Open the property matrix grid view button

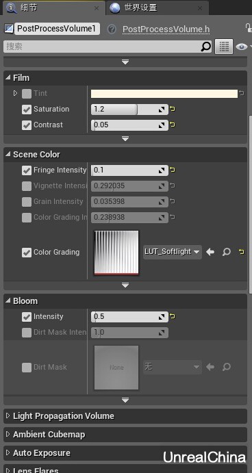click(224, 47)
